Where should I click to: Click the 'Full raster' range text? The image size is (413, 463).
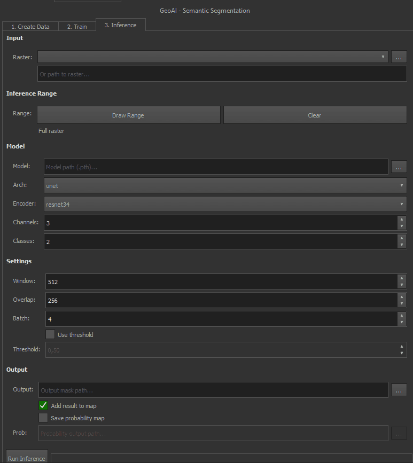point(51,131)
